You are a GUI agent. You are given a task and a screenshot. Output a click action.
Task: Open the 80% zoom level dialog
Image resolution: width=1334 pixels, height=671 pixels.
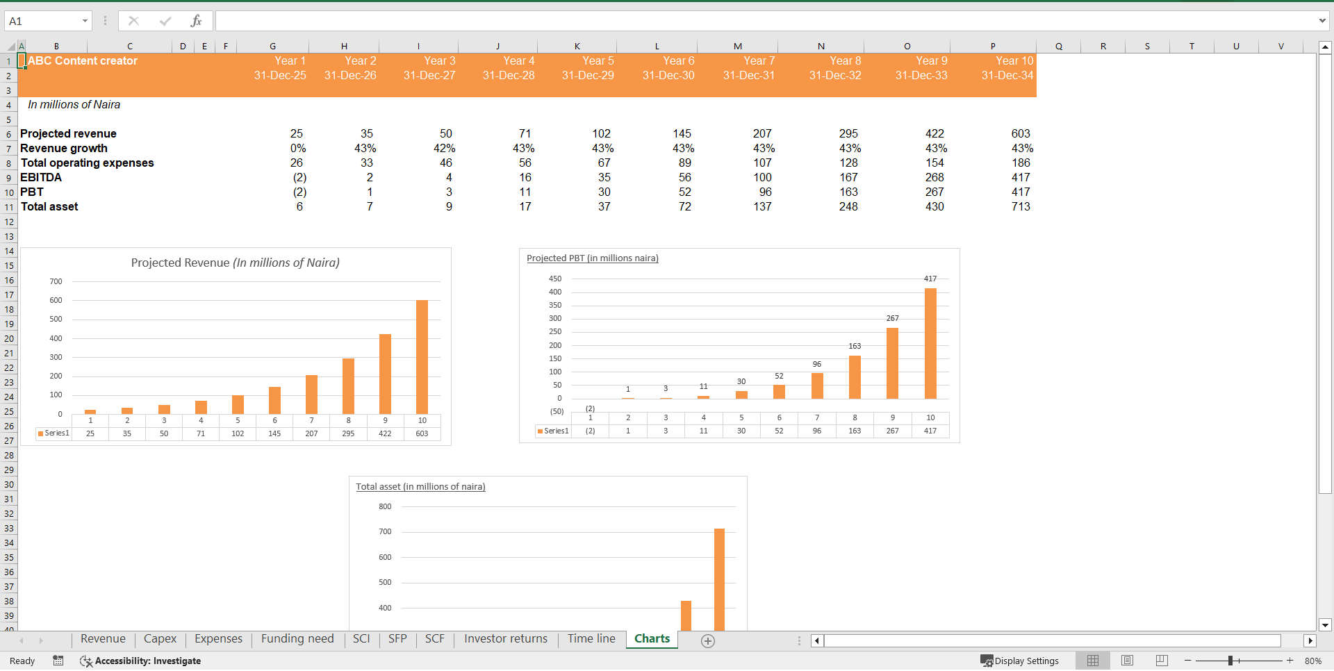1313,661
